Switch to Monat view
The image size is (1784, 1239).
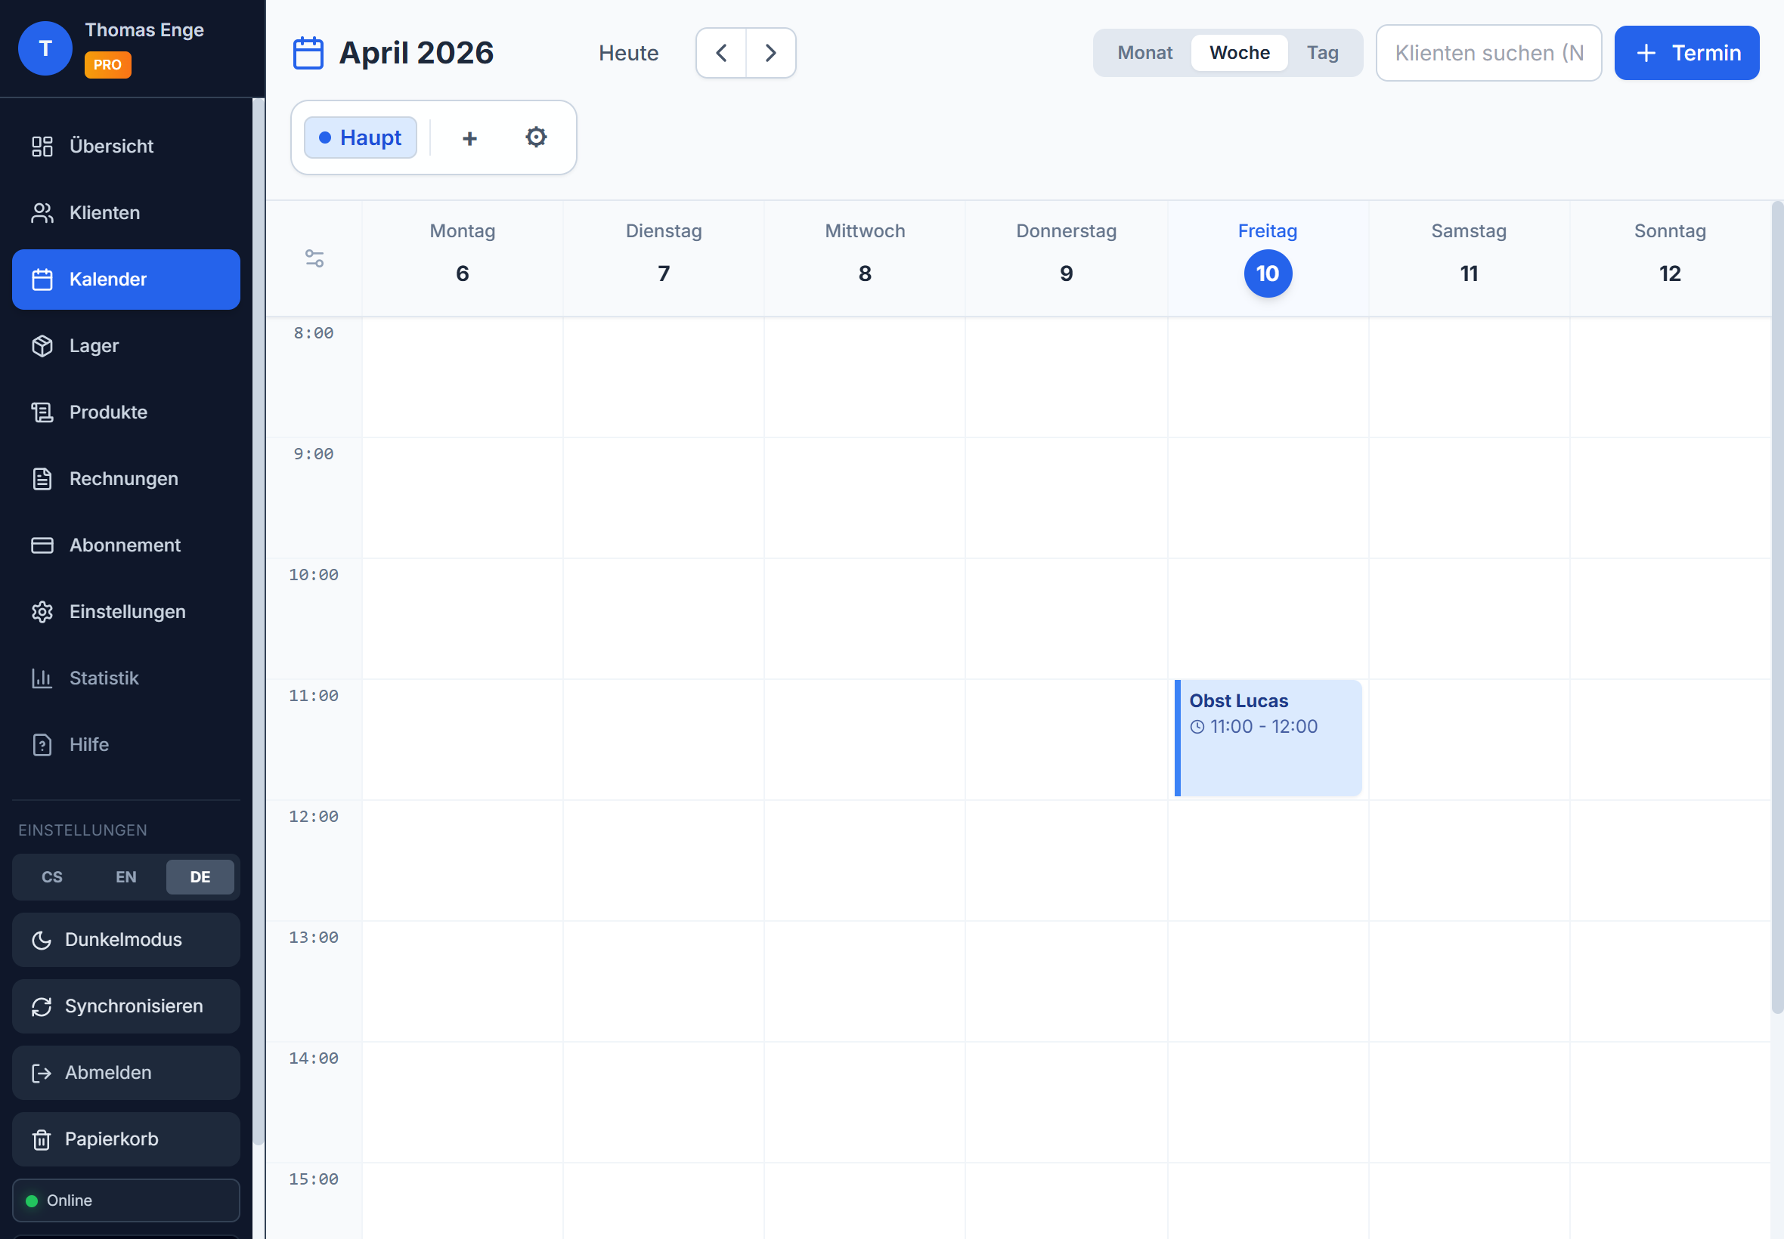pos(1144,52)
